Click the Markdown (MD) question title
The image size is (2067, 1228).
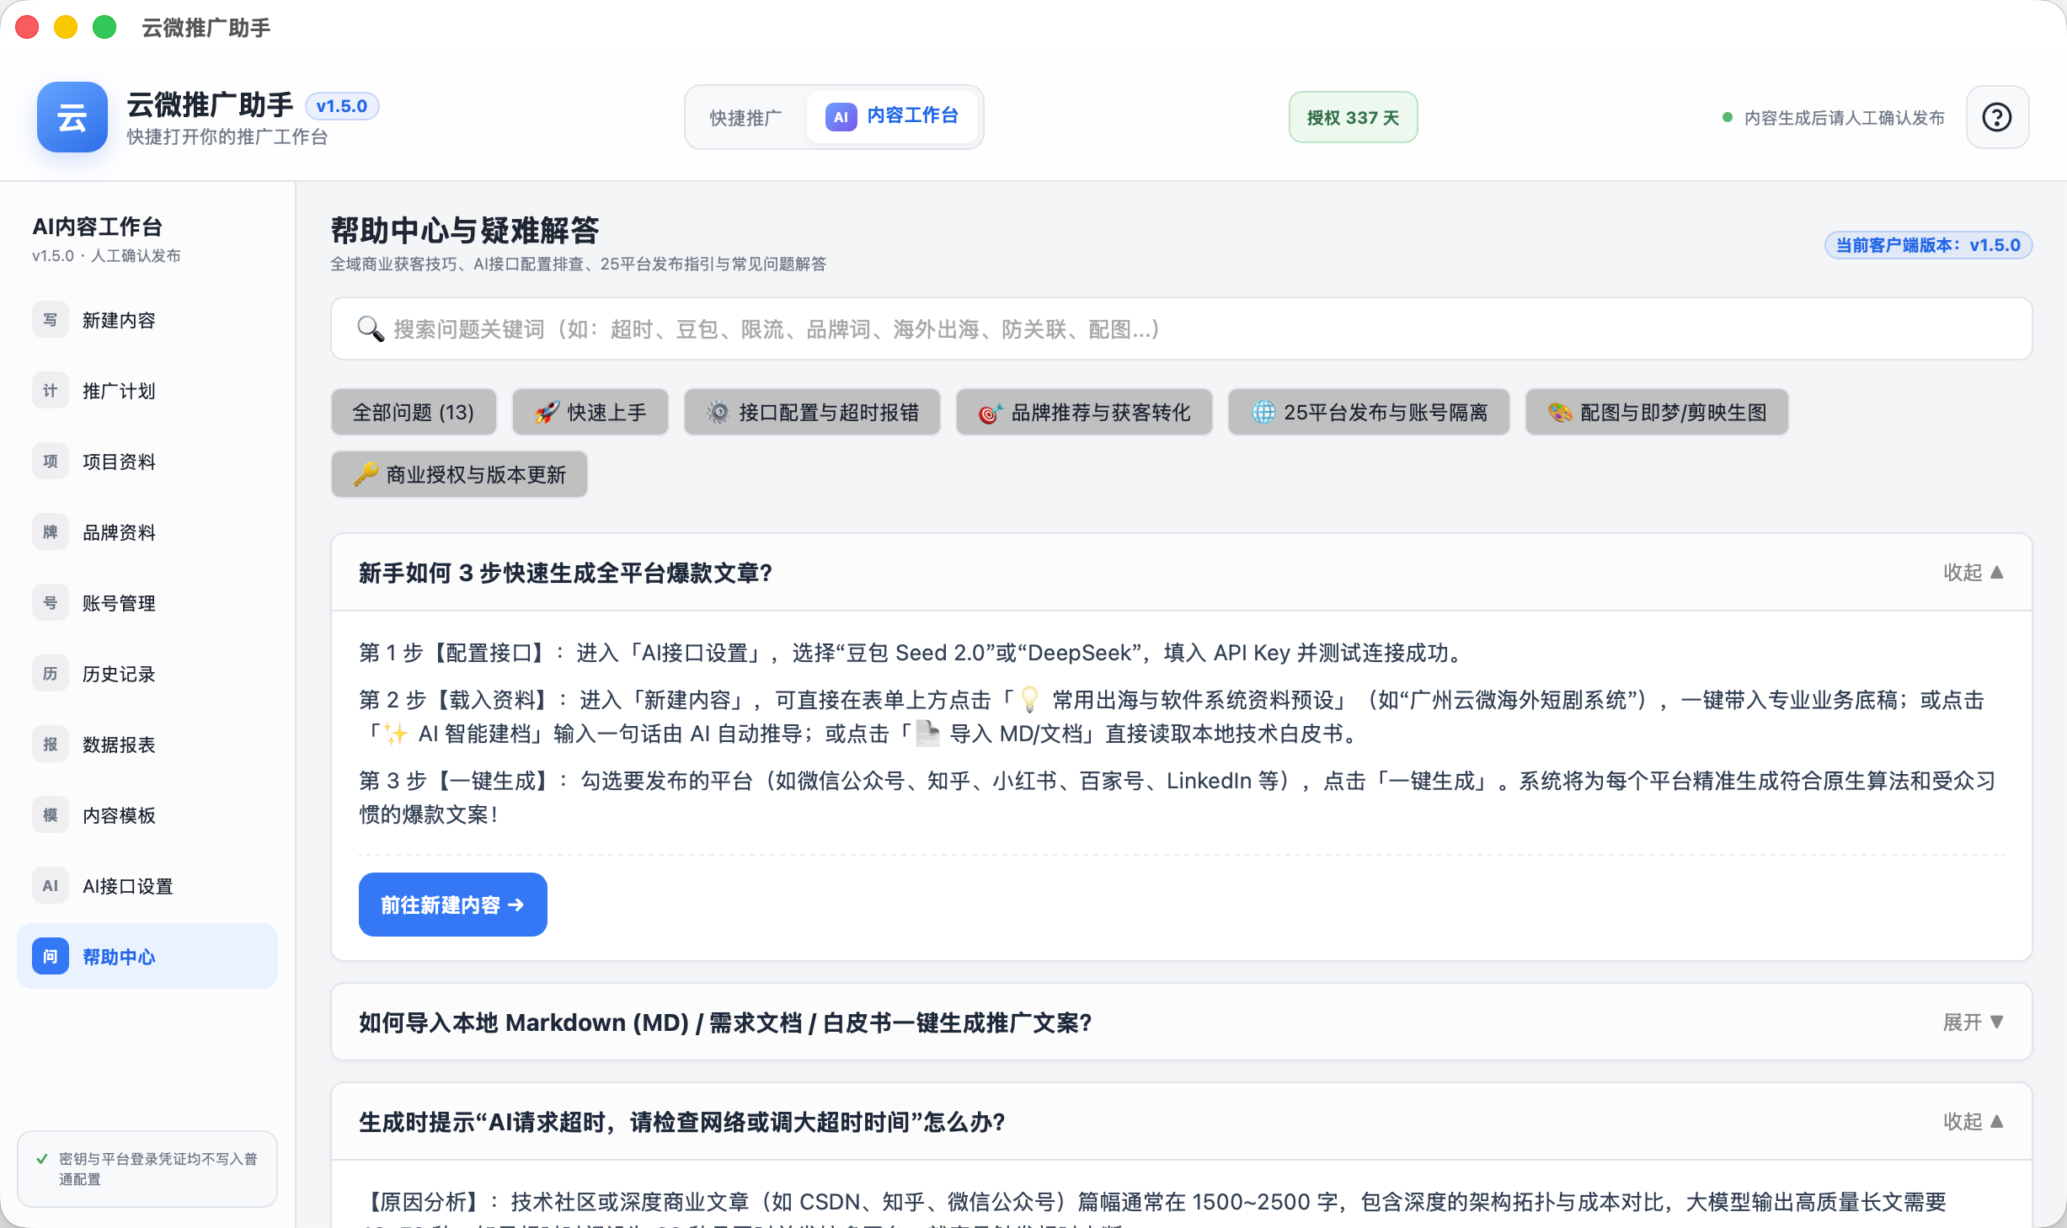click(x=725, y=1022)
